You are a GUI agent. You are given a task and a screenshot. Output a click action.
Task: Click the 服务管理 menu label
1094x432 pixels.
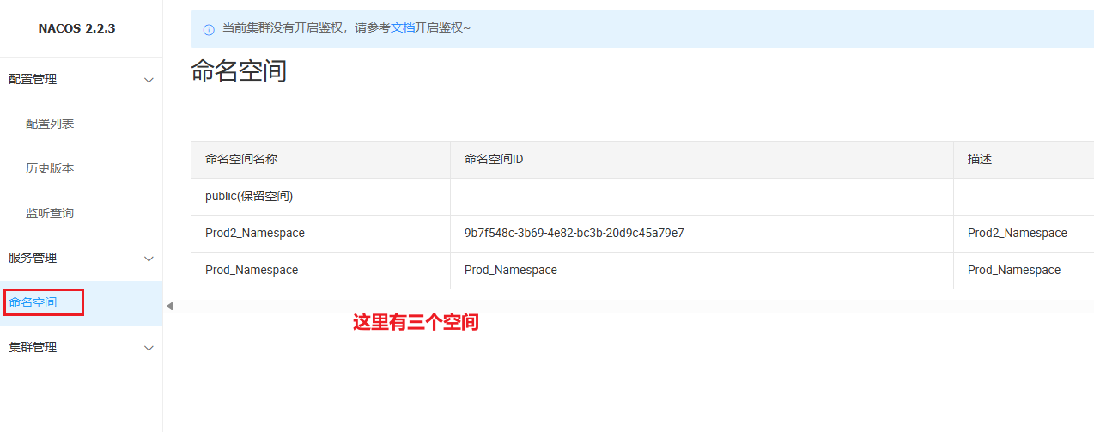click(x=33, y=258)
